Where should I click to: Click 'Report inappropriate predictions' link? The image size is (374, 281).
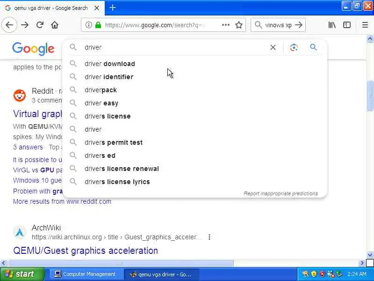tap(281, 193)
